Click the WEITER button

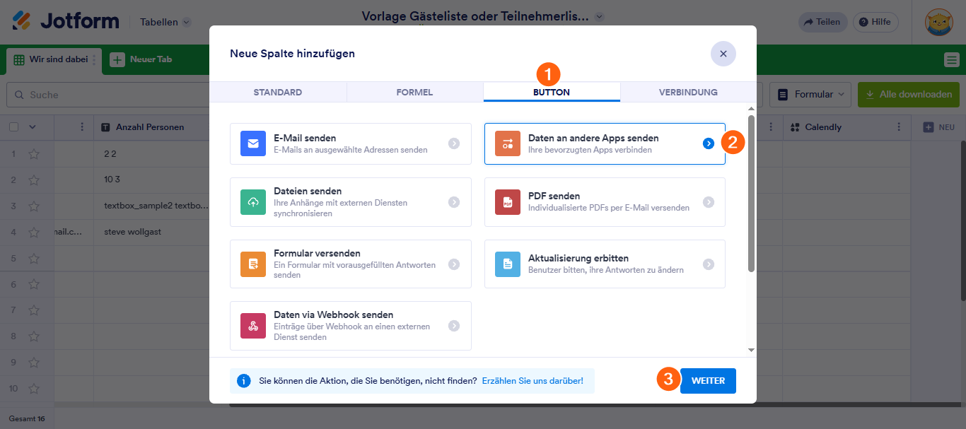[708, 381]
